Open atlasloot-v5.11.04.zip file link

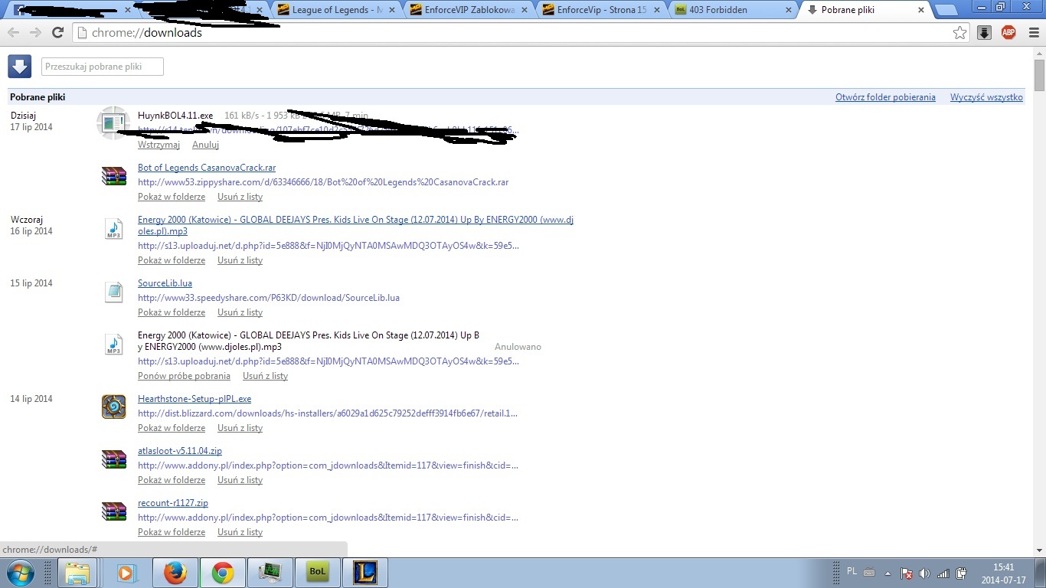pyautogui.click(x=180, y=451)
